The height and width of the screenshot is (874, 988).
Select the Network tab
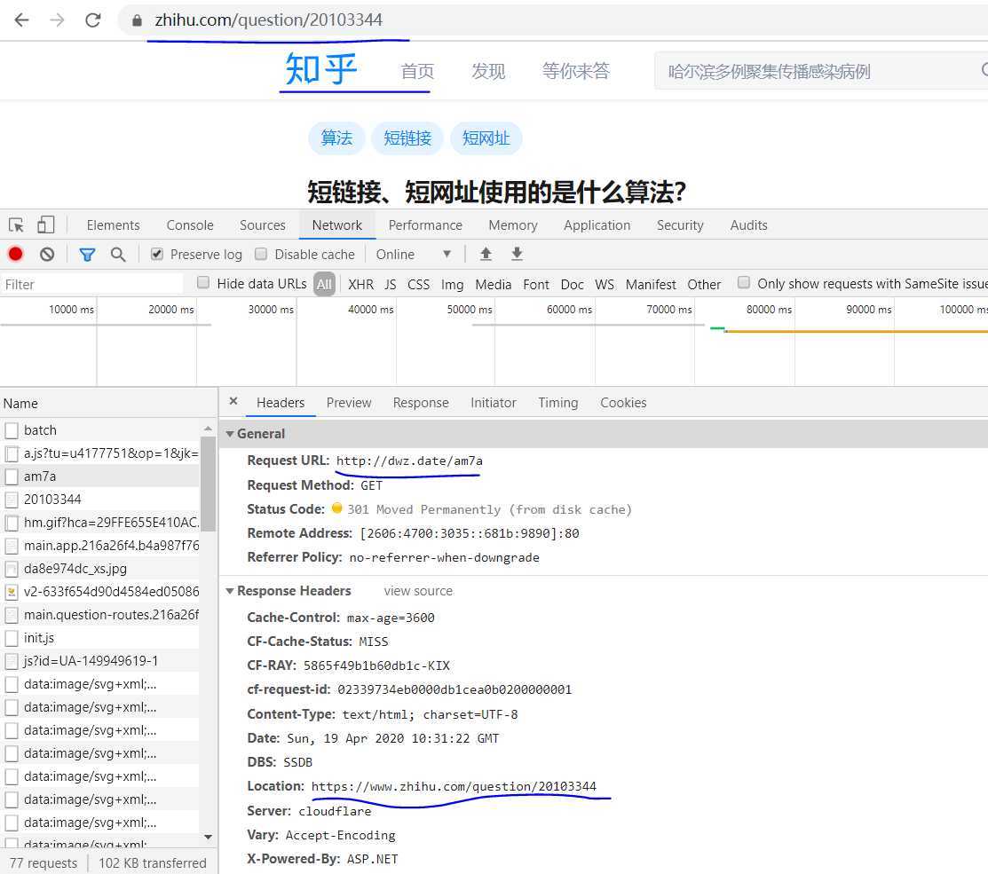pyautogui.click(x=337, y=224)
